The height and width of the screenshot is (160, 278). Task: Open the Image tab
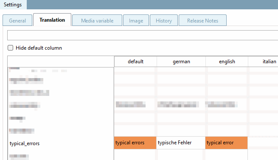pyautogui.click(x=136, y=20)
